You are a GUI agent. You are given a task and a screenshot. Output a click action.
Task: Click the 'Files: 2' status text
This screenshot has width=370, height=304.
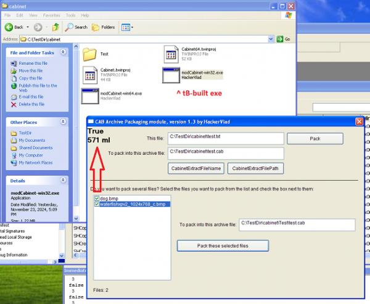(101, 290)
